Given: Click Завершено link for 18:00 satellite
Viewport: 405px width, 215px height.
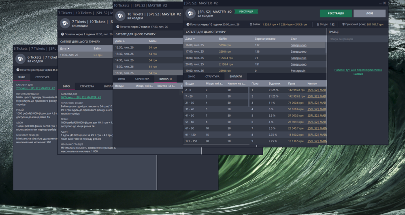Looking at the screenshot, I should (x=298, y=58).
